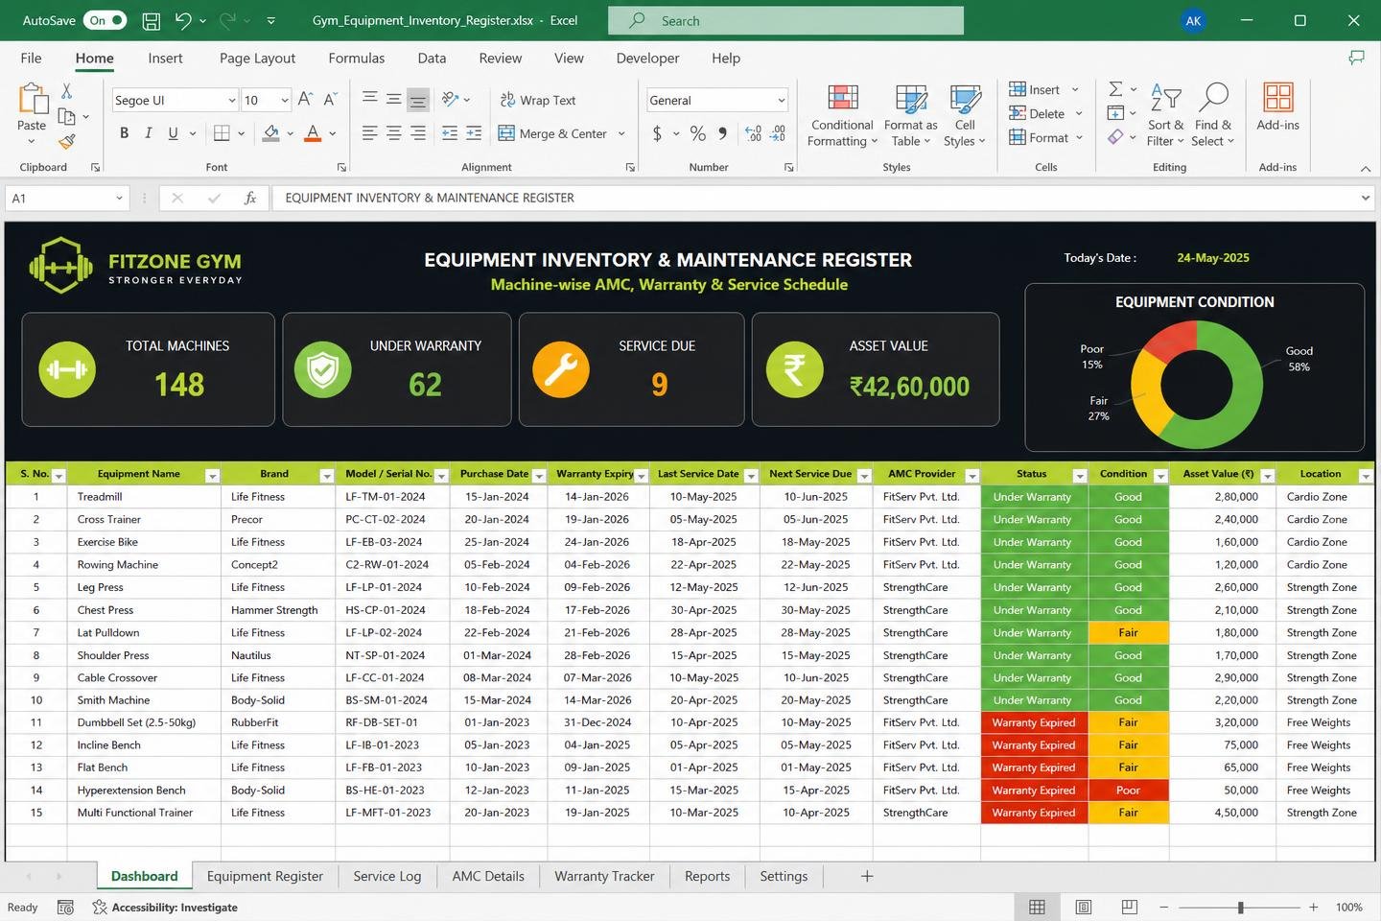Open the Condition column filter dropdown
The width and height of the screenshot is (1381, 921).
[x=1160, y=476]
